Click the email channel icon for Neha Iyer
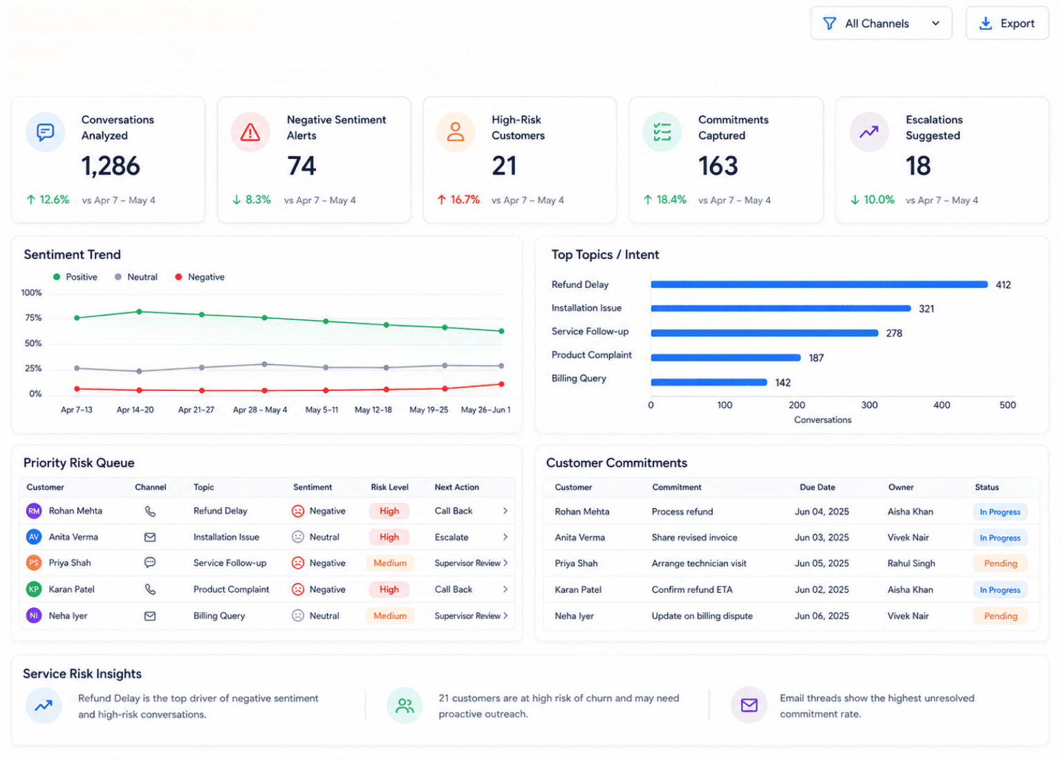The height and width of the screenshot is (760, 1062). (x=150, y=616)
